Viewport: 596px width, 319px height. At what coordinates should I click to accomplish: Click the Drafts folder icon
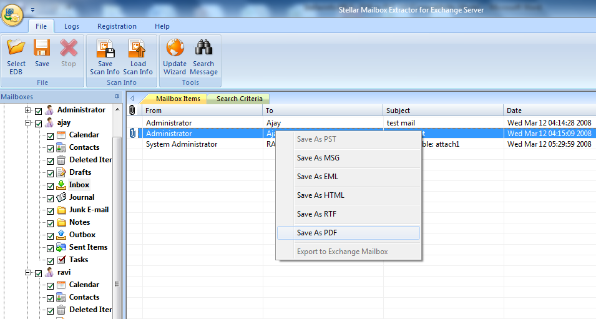click(61, 172)
